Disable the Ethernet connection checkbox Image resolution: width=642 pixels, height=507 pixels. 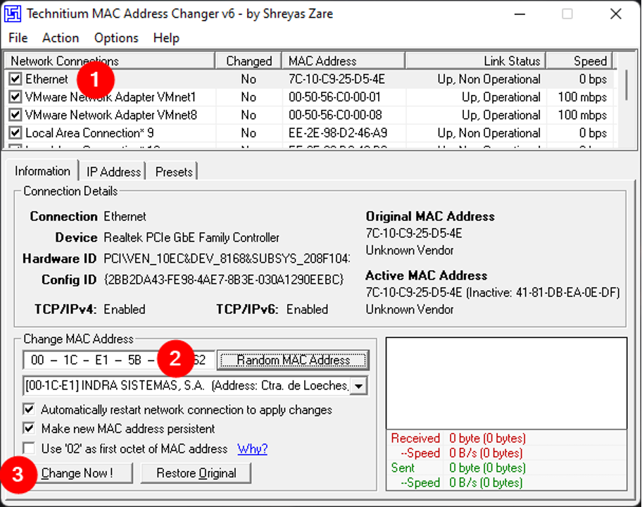[15, 79]
